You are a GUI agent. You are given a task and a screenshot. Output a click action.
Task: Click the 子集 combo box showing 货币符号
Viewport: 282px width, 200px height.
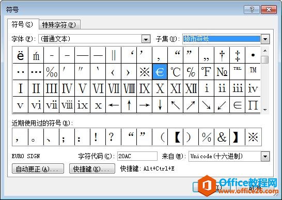coord(226,39)
